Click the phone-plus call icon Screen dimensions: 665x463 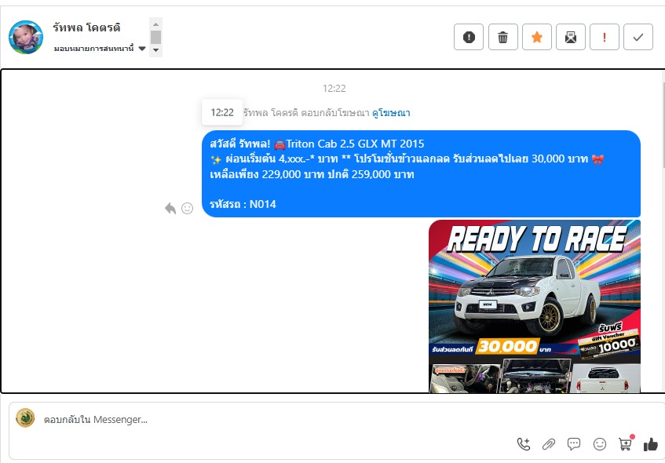point(524,444)
